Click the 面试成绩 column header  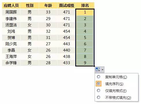tap(67, 5)
